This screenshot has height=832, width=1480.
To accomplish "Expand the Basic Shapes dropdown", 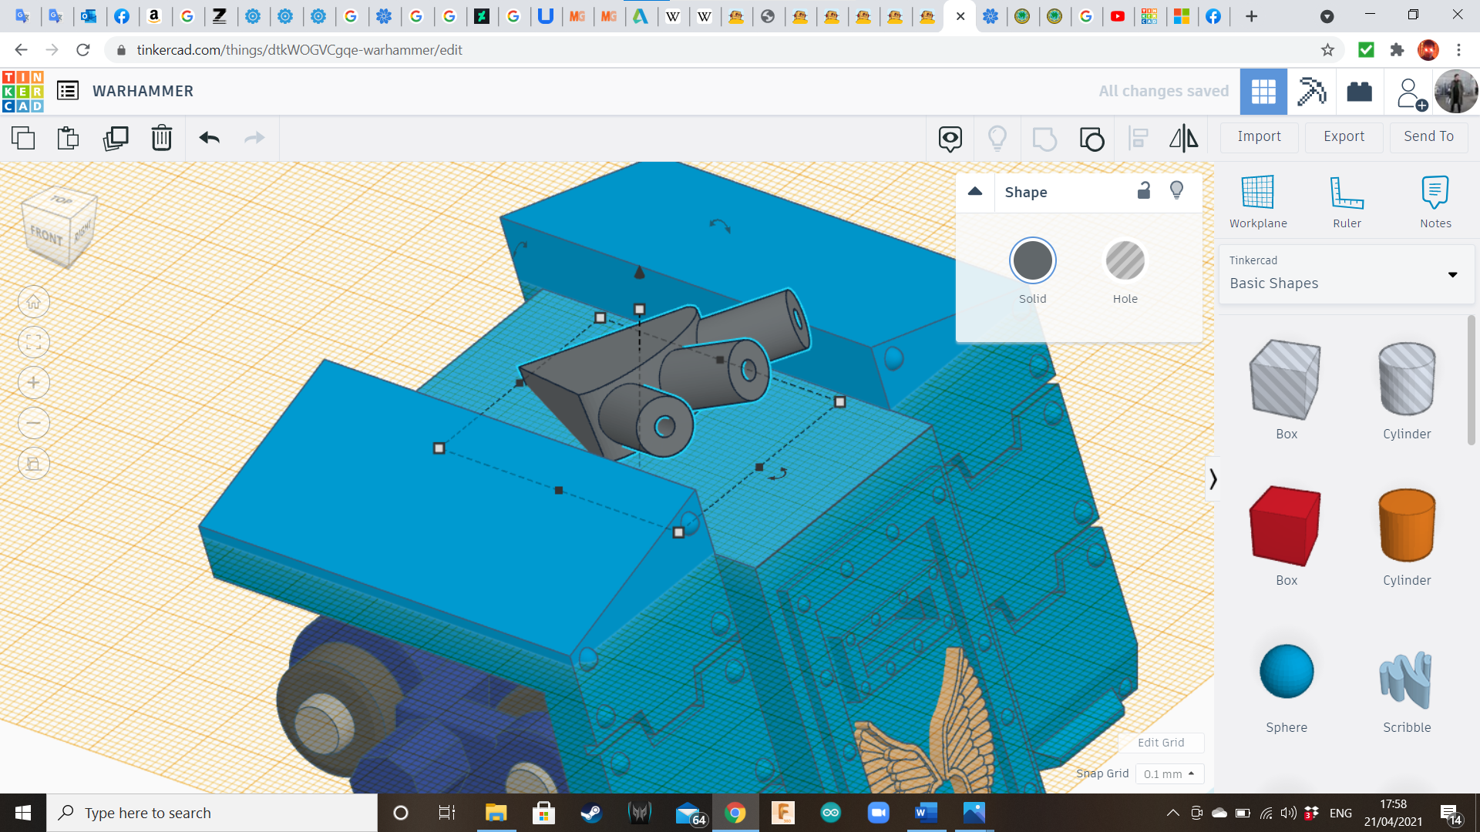I will pos(1452,274).
